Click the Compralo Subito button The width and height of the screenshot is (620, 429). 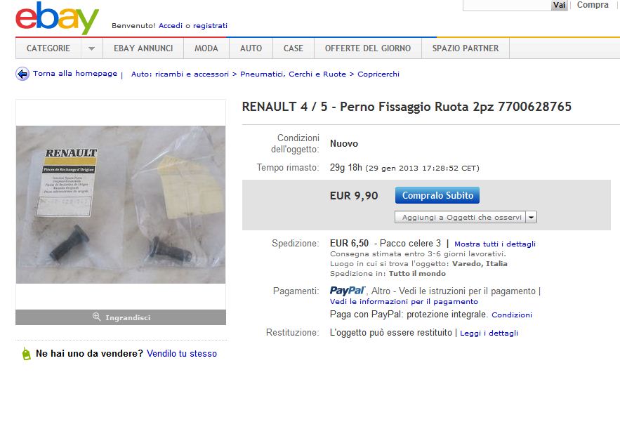437,195
